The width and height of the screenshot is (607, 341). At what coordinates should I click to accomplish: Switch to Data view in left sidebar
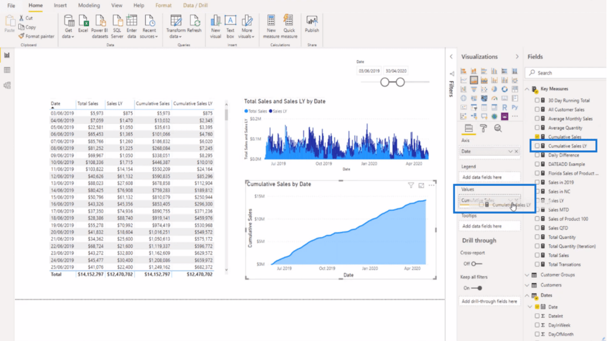tap(7, 70)
